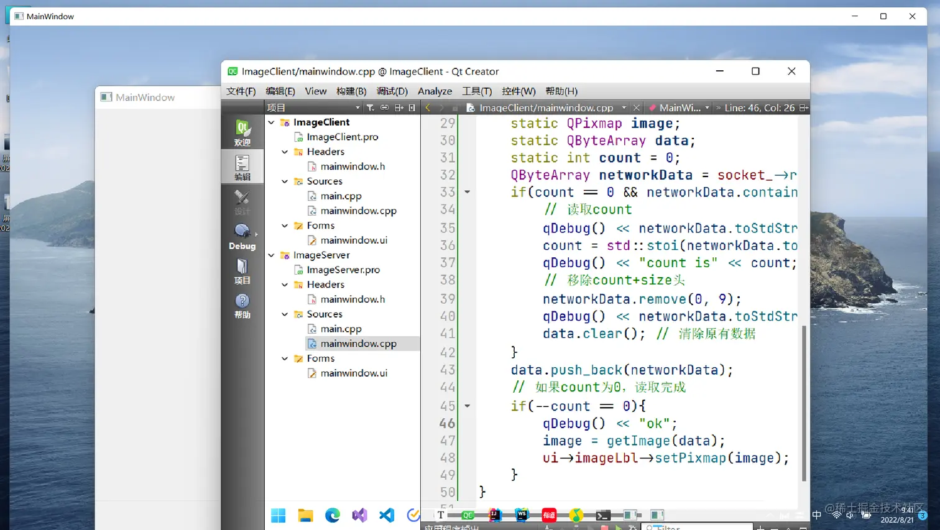
Task: Open Help (帮助) mode in sidebar
Action: click(x=242, y=306)
